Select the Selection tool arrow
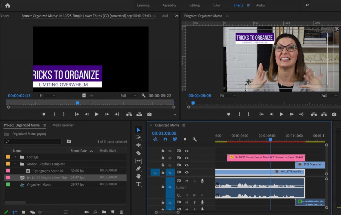The image size is (341, 215). (x=139, y=130)
